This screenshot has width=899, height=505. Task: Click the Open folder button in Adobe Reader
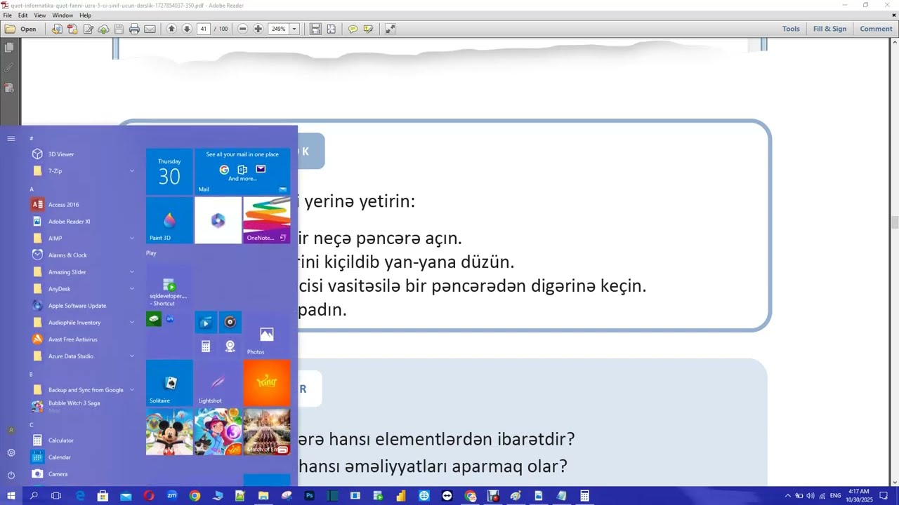pyautogui.click(x=20, y=29)
